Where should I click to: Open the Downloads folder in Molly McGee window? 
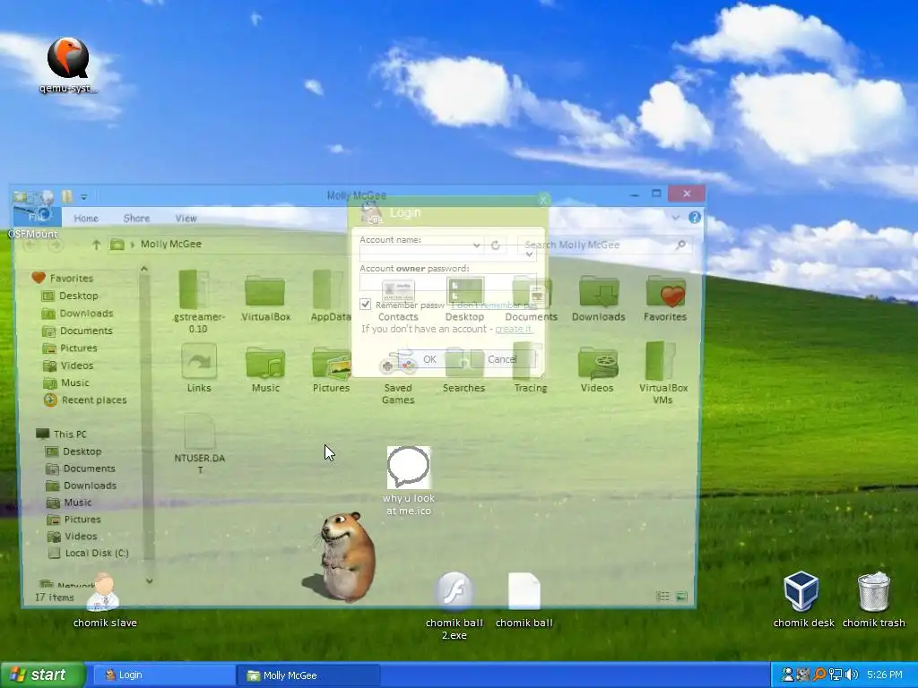tap(598, 297)
